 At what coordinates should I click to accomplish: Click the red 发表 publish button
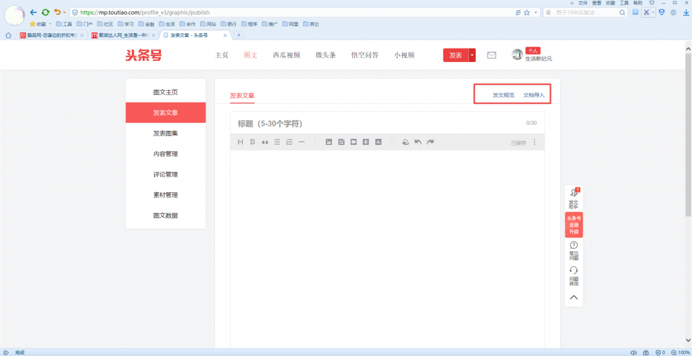pyautogui.click(x=455, y=55)
